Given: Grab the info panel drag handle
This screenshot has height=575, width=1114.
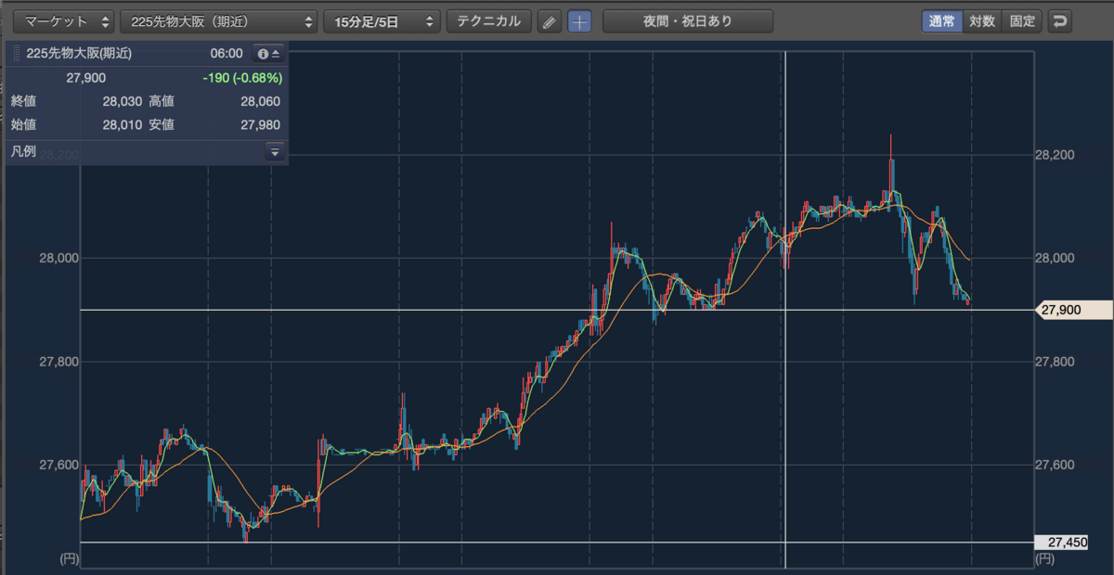Looking at the screenshot, I should pos(16,54).
